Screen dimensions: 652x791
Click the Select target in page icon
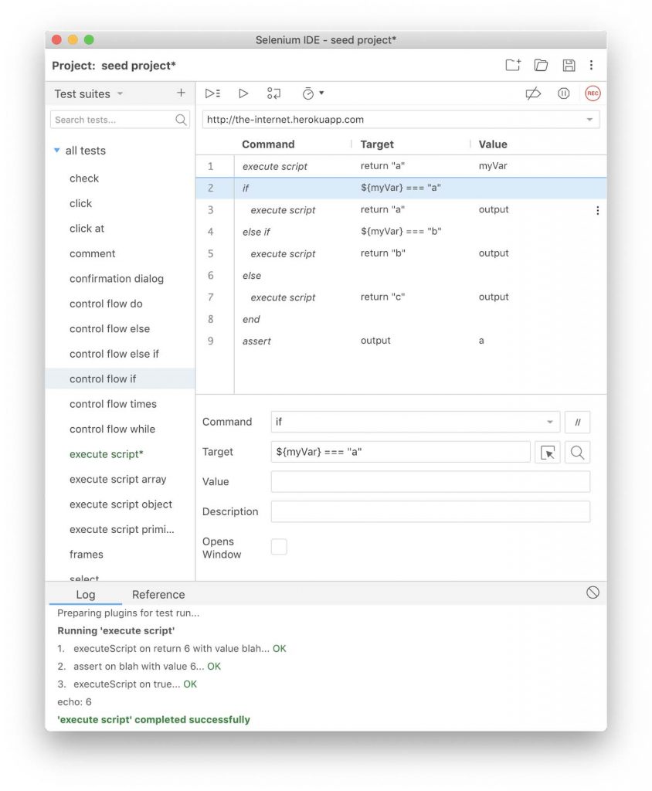coord(548,453)
